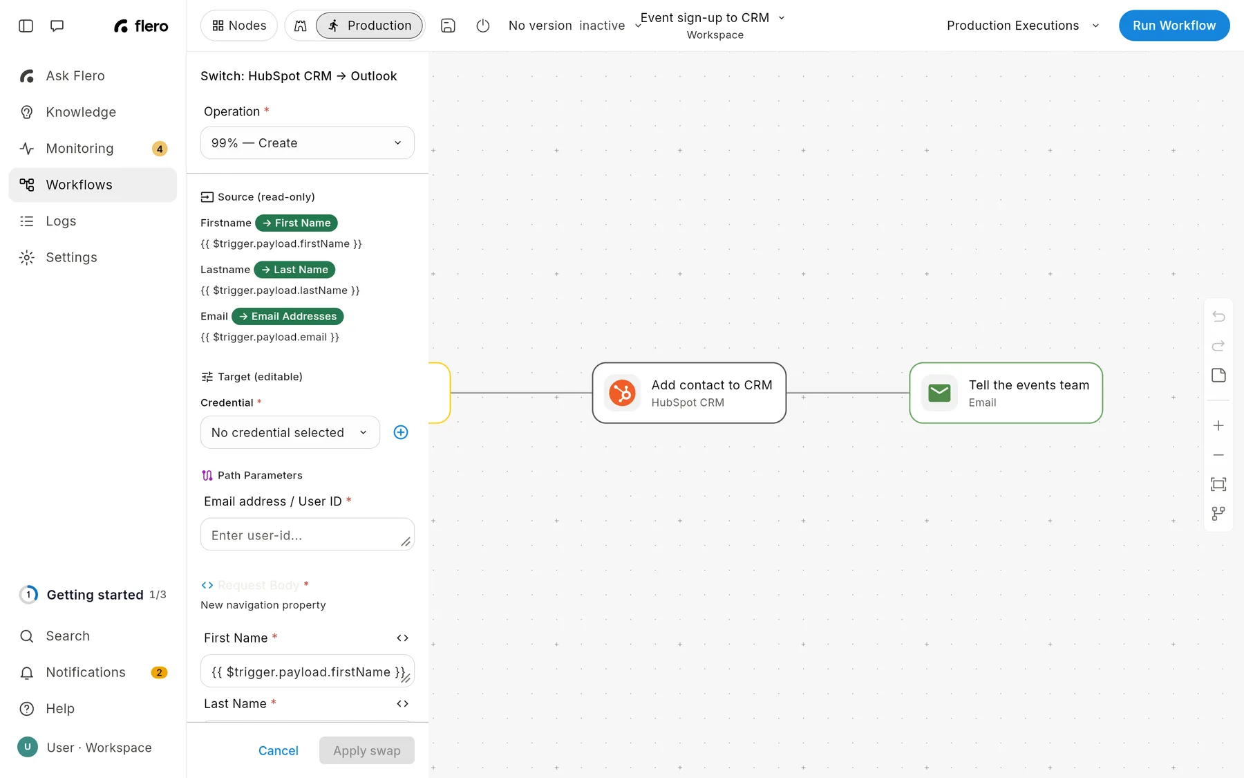The width and height of the screenshot is (1244, 778).
Task: Toggle the left sidebar panel icon
Action: tap(26, 26)
